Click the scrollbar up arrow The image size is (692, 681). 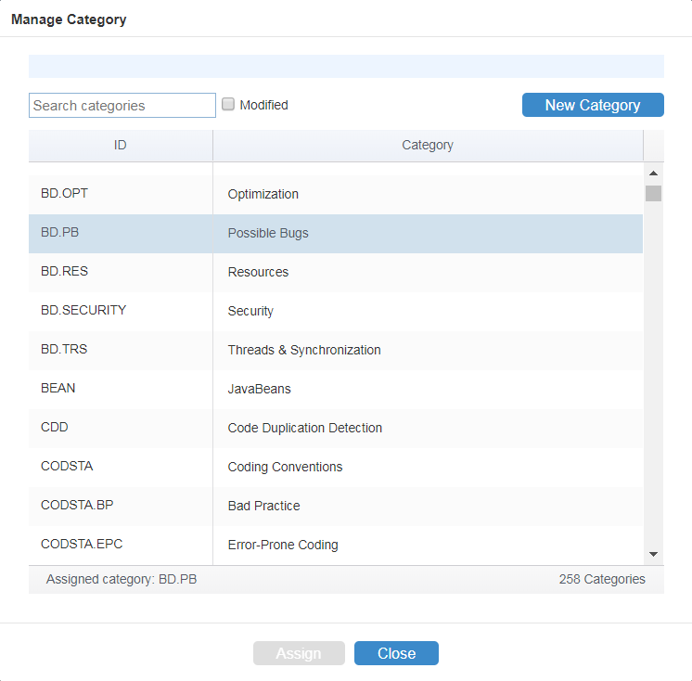[x=653, y=173]
